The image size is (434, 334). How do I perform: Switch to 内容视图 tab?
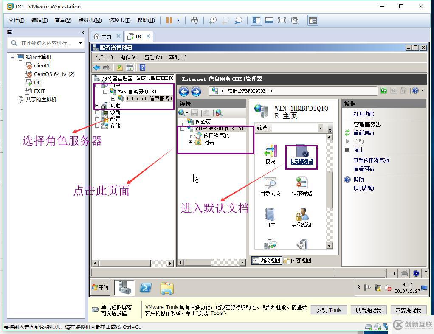(x=297, y=261)
